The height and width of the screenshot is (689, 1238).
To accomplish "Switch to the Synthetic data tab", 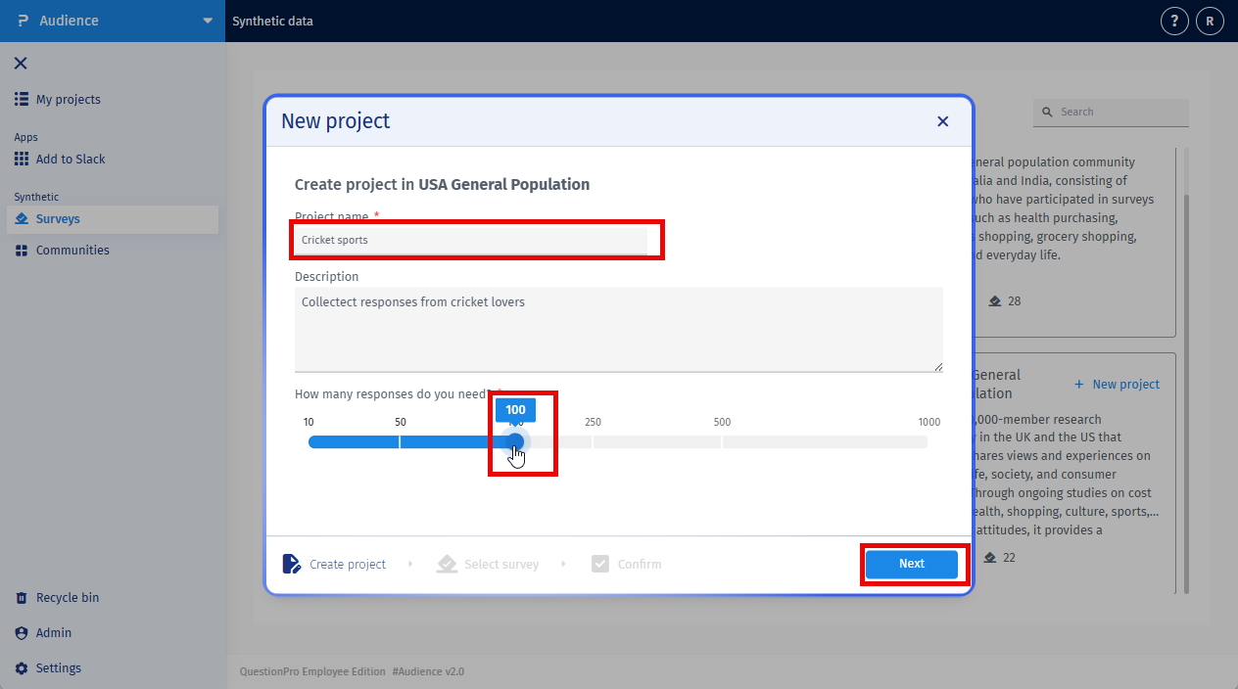I will coord(272,20).
